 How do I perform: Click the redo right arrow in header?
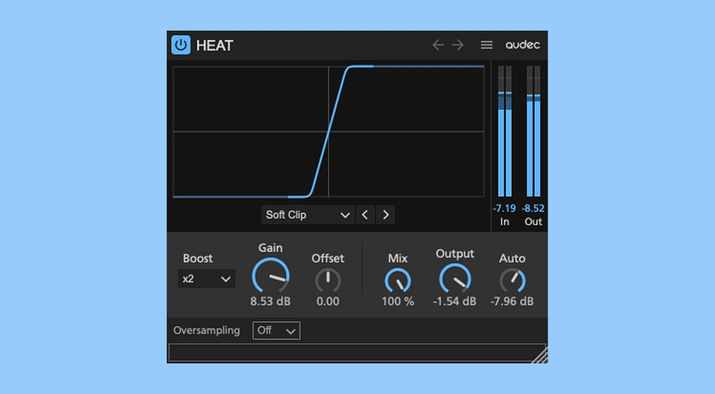tap(458, 45)
